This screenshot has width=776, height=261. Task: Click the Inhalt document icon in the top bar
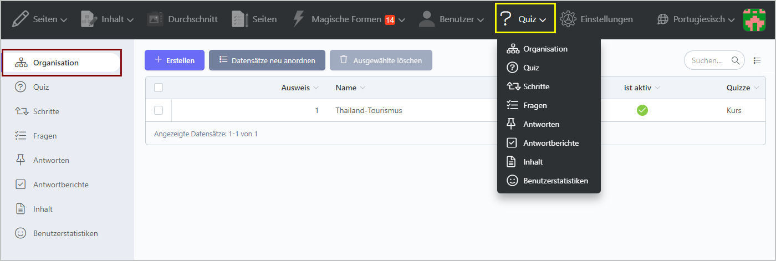tap(89, 19)
